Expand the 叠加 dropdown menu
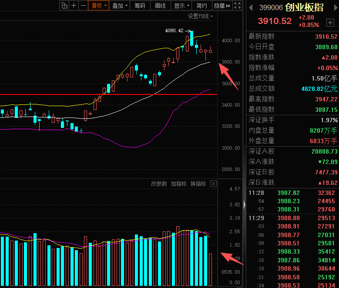 pyautogui.click(x=120, y=6)
